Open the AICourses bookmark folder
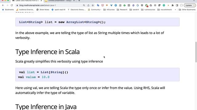 [x=109, y=9]
